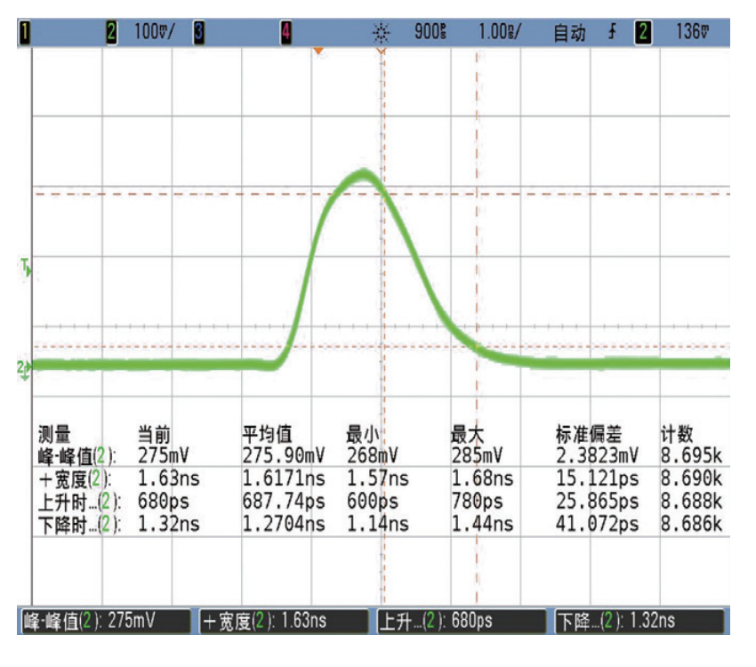This screenshot has height=667, width=756.
Task: Click the orange trigger position triangle marker
Action: pyautogui.click(x=317, y=52)
